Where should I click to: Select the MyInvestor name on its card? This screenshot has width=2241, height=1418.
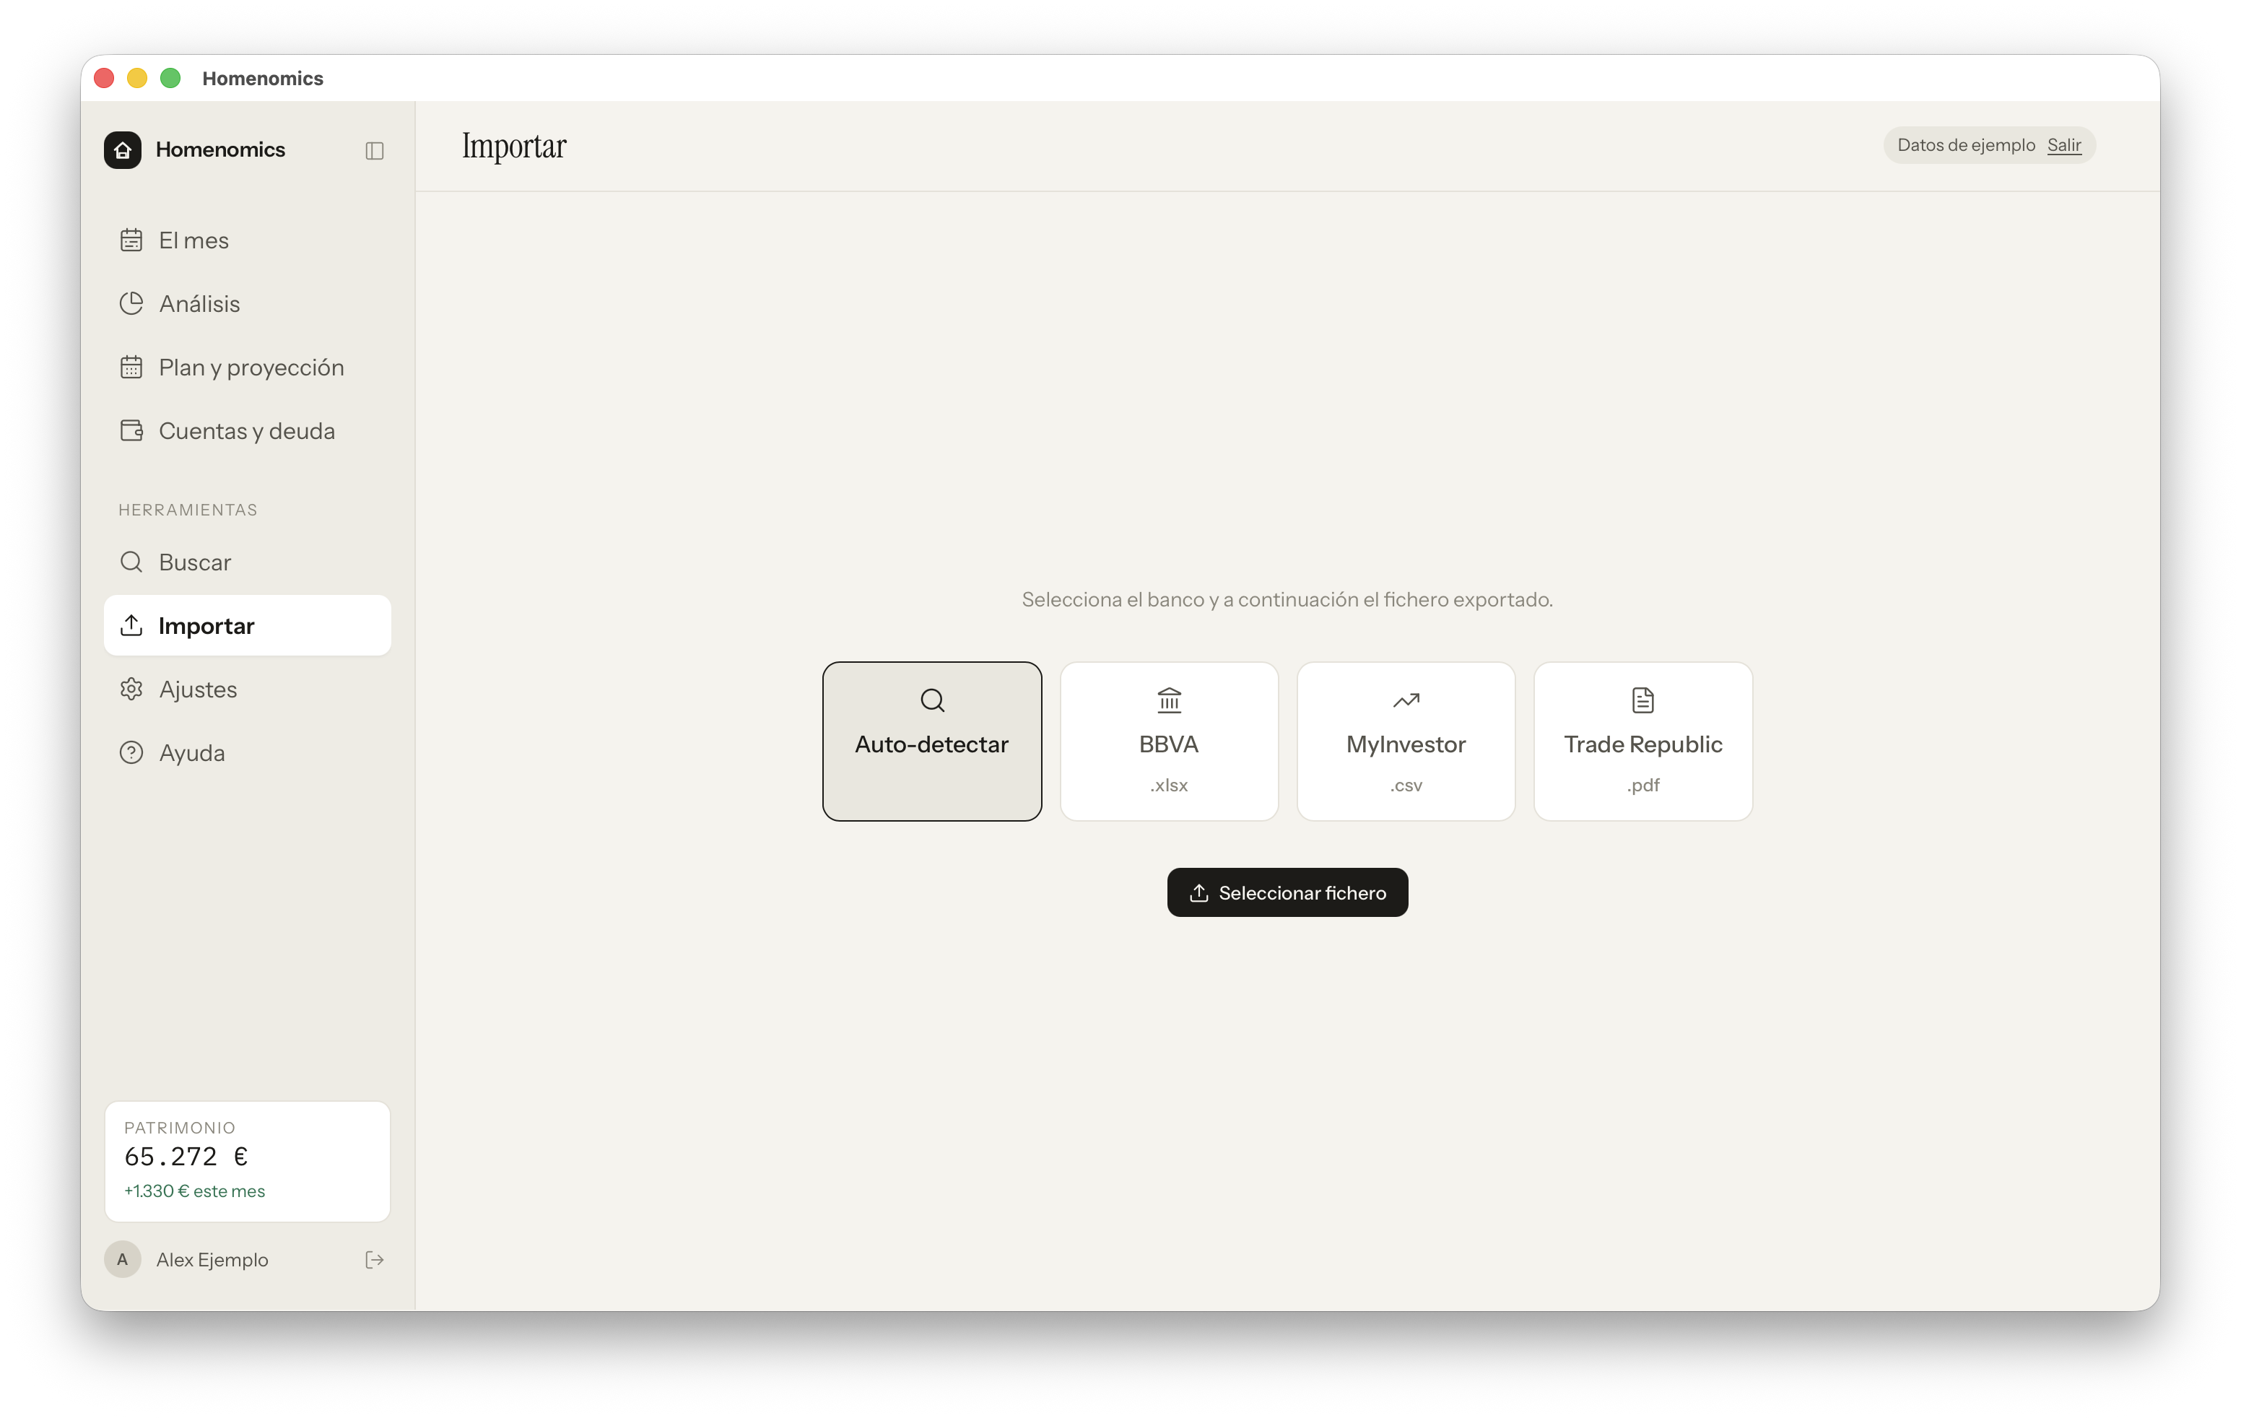[x=1405, y=744]
